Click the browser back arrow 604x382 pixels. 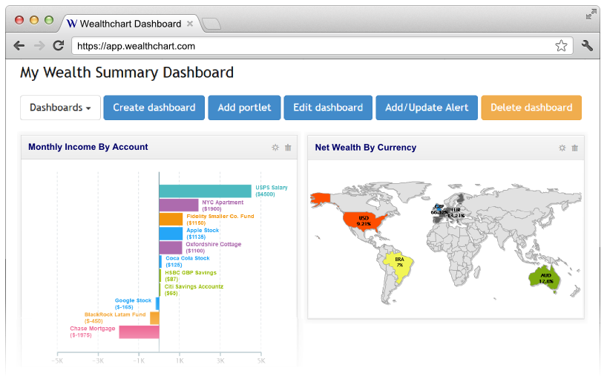point(19,46)
